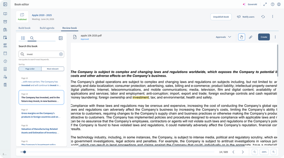Open the archive box icon in sidebar
Image resolution: width=284 pixels, height=158 pixels.
(x=5, y=22)
